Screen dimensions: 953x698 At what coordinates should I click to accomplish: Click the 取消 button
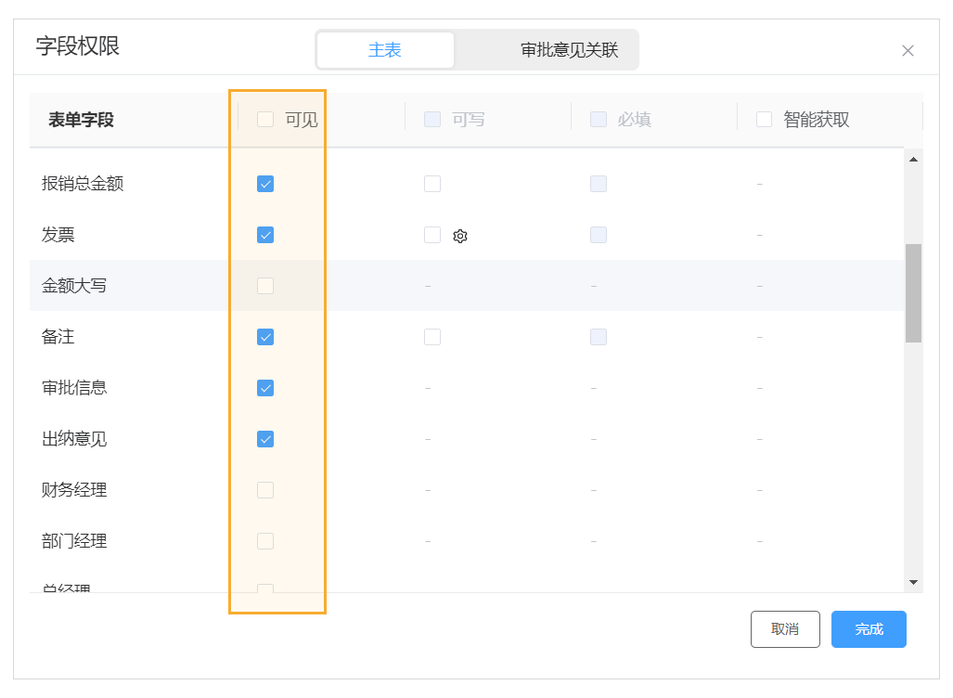[784, 629]
